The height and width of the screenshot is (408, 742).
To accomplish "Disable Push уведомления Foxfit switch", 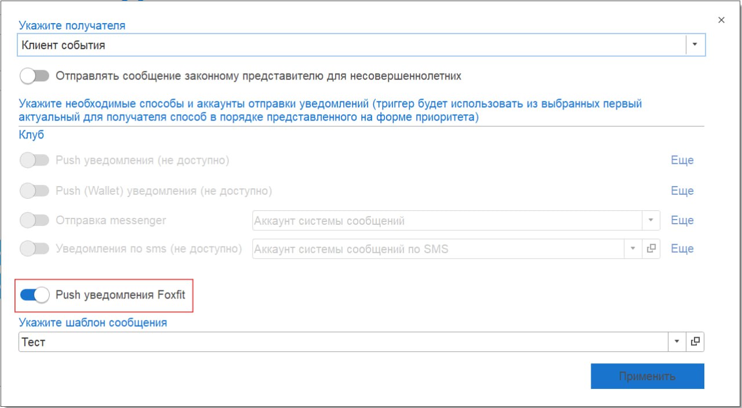I will pos(34,295).
